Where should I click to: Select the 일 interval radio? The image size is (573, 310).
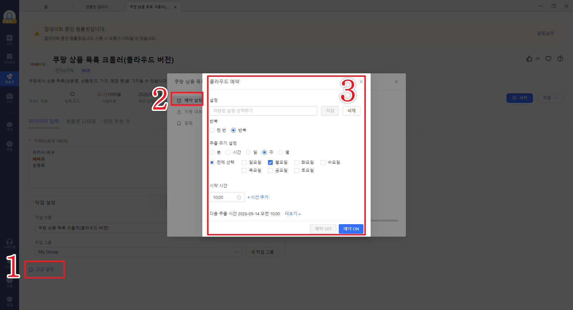(248, 152)
